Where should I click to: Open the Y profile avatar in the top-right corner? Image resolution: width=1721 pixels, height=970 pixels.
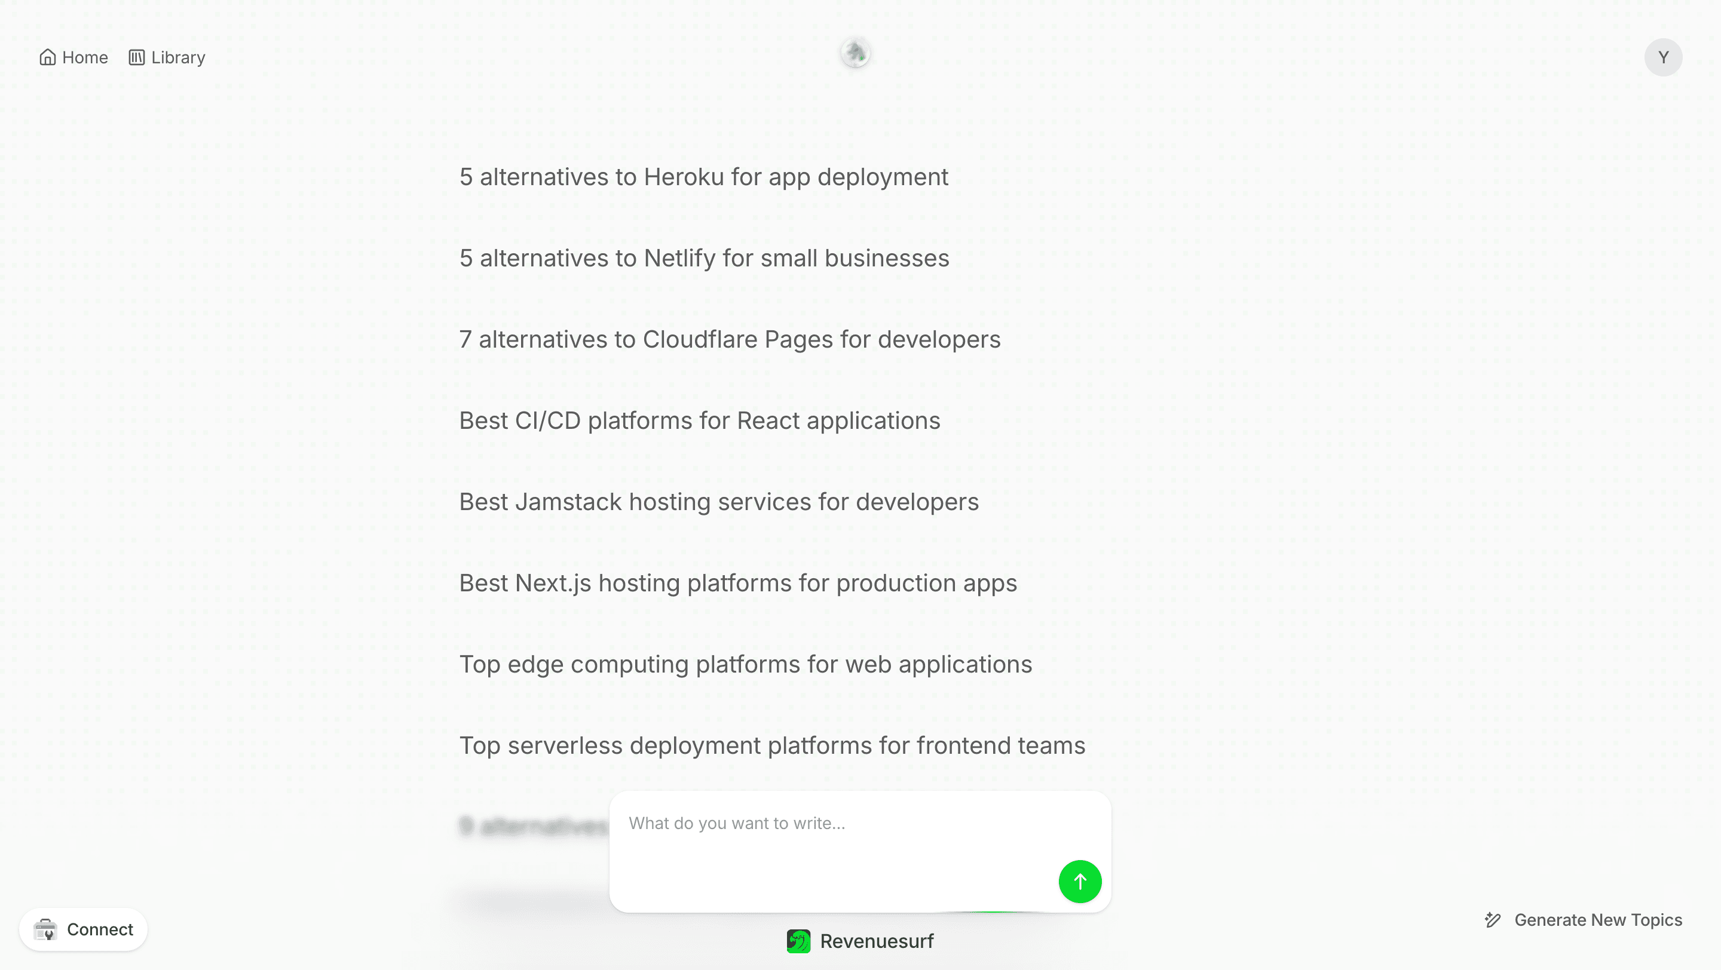coord(1662,57)
